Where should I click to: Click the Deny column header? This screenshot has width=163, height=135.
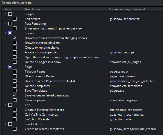click(7, 9)
